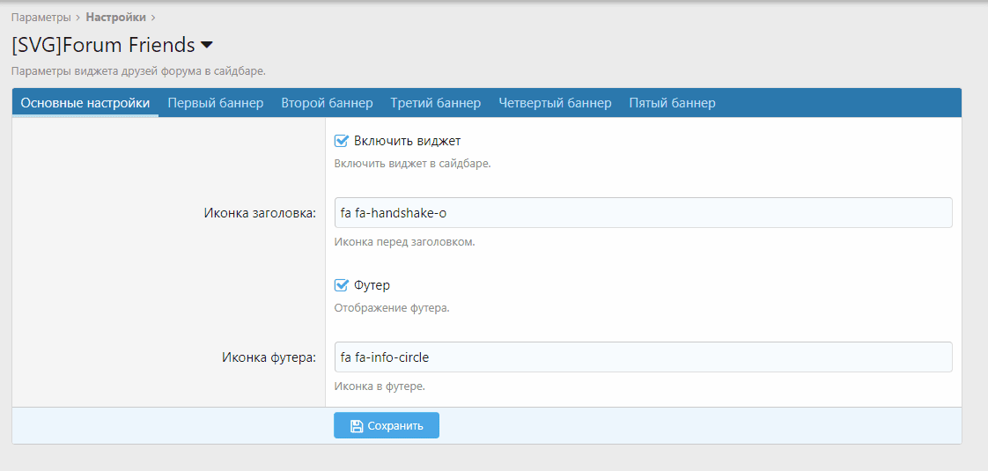
Task: Click the field containing 'fa fa-info-circle'
Action: coord(643,357)
